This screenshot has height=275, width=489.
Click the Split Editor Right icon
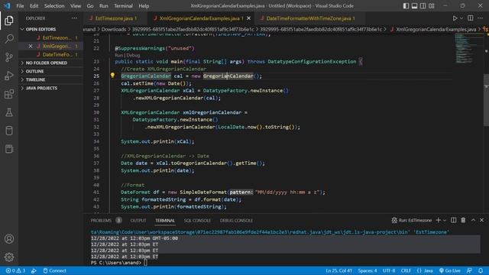471,18
